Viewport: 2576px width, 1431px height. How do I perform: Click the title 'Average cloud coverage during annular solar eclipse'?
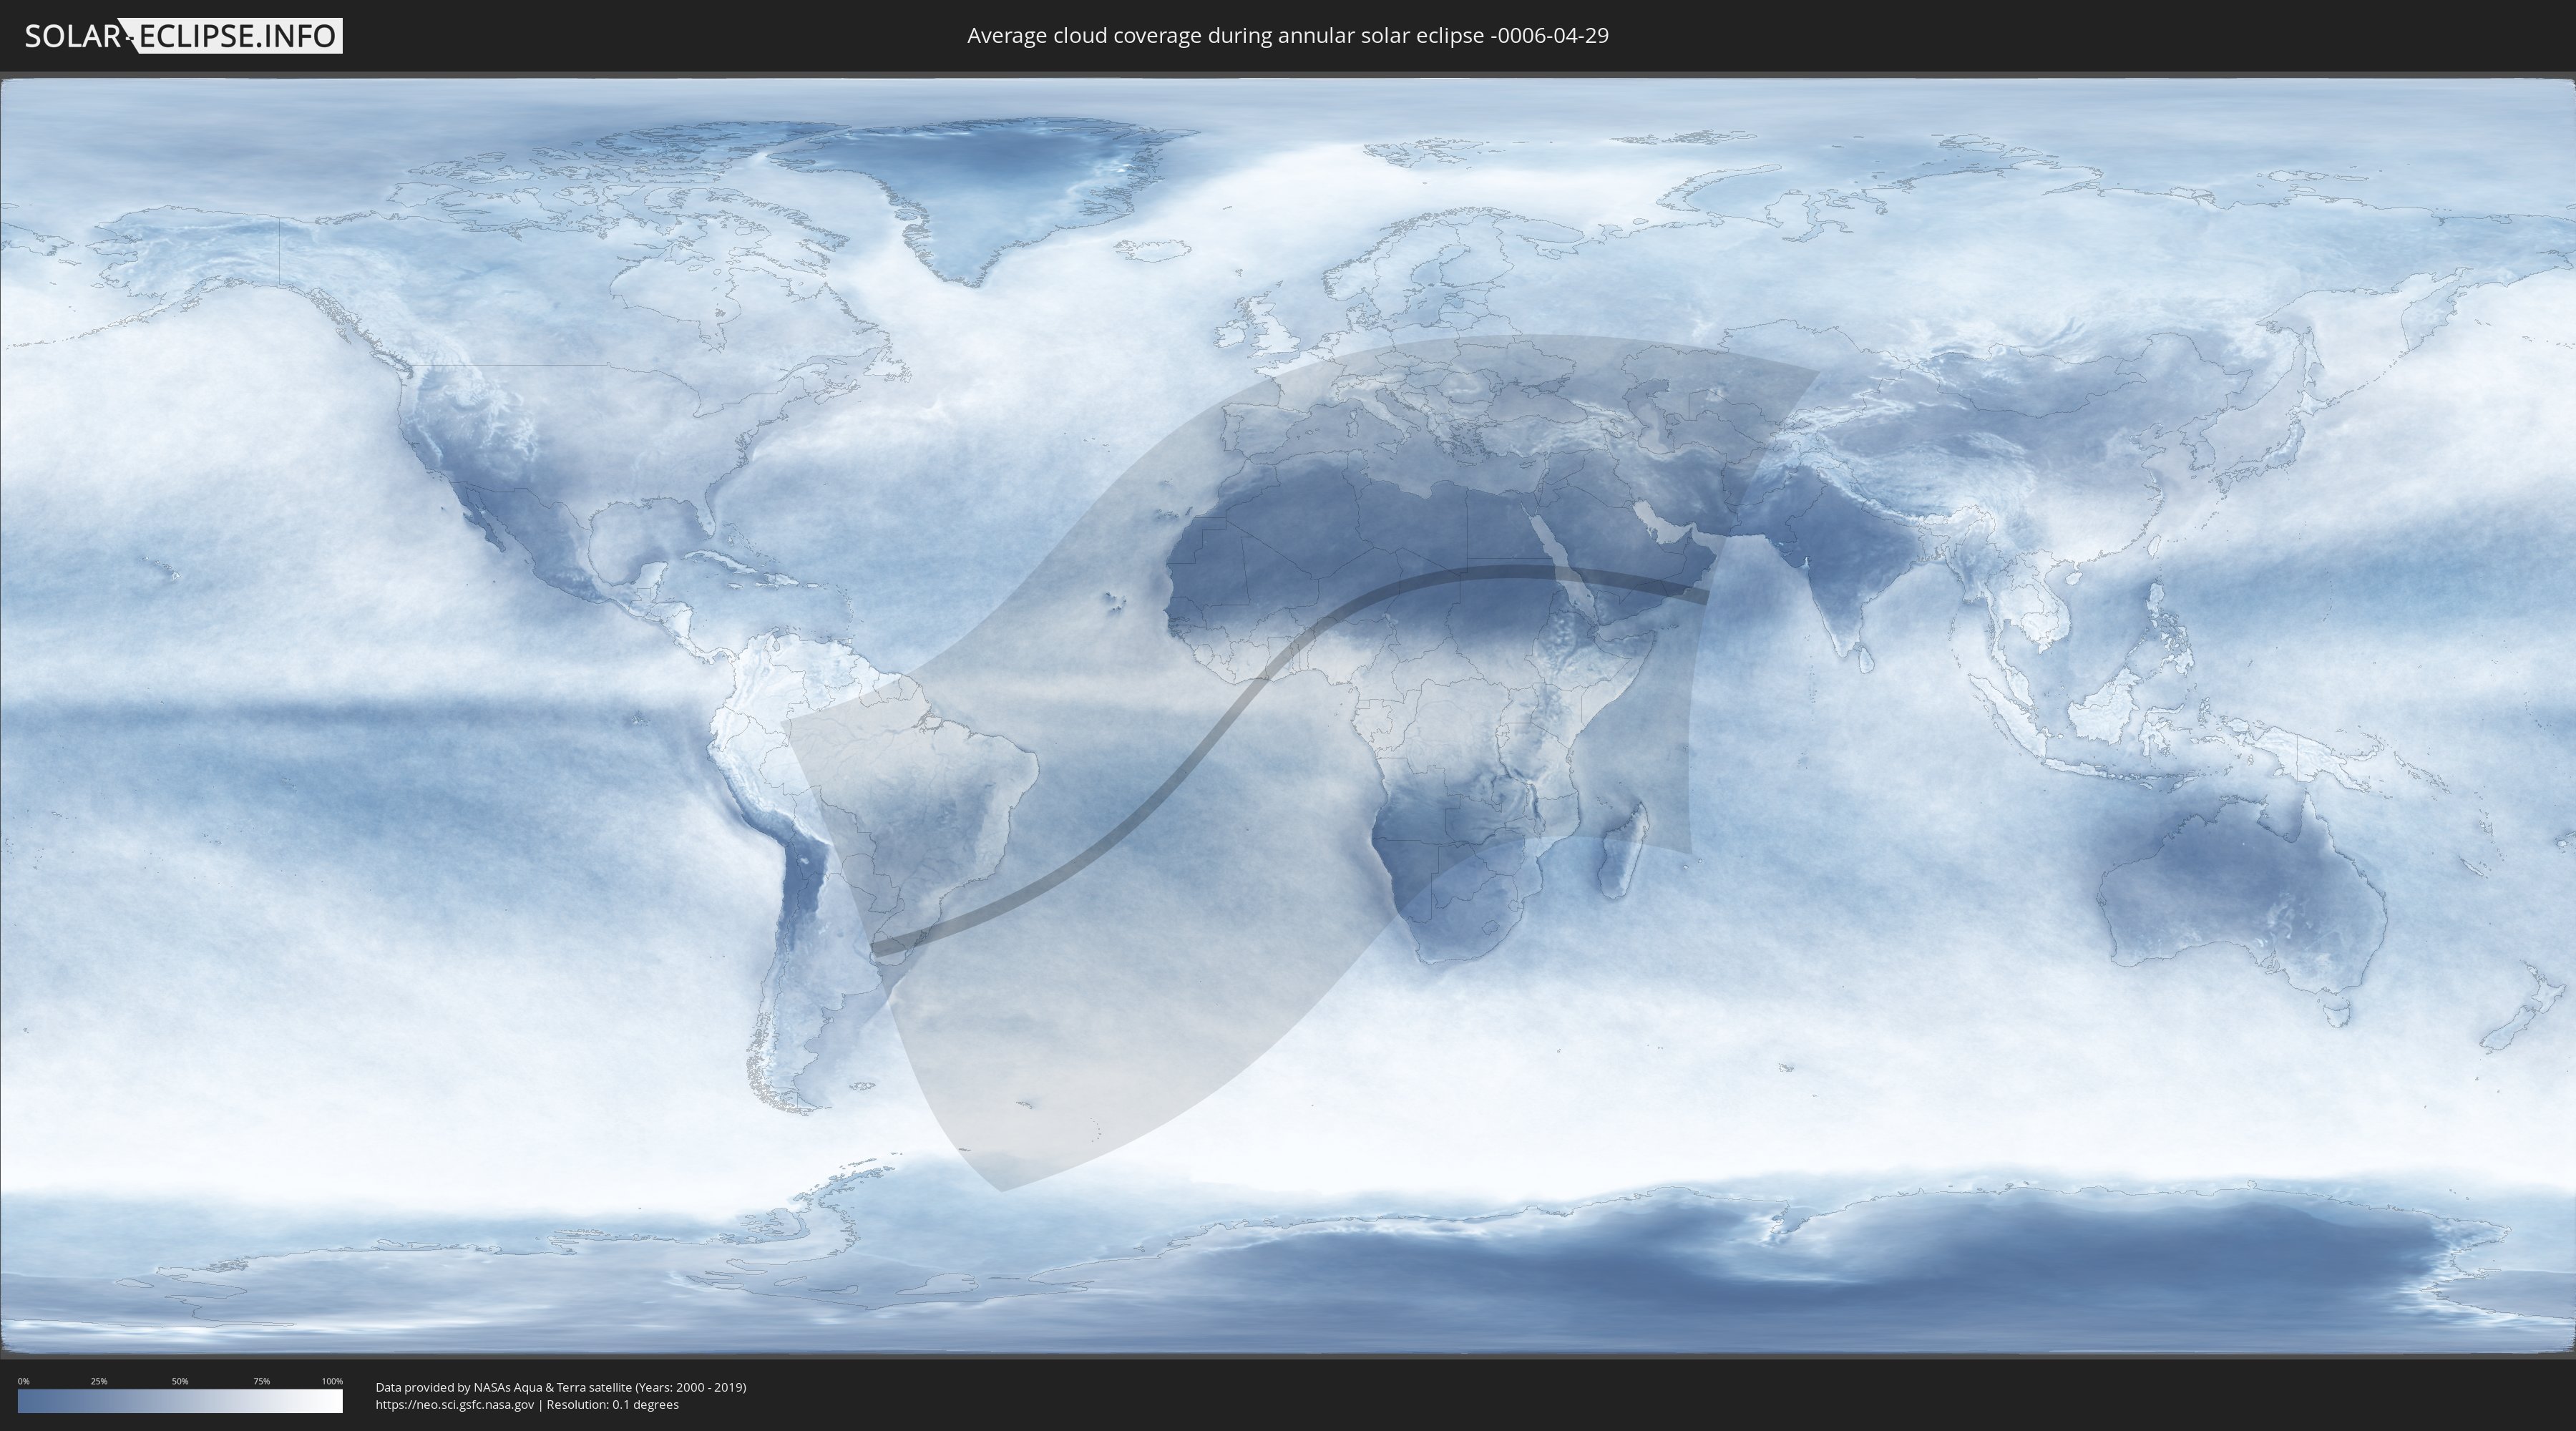point(1288,36)
